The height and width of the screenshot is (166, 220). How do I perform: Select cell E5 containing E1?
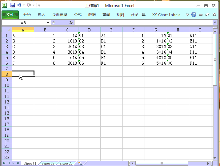tap(112, 58)
